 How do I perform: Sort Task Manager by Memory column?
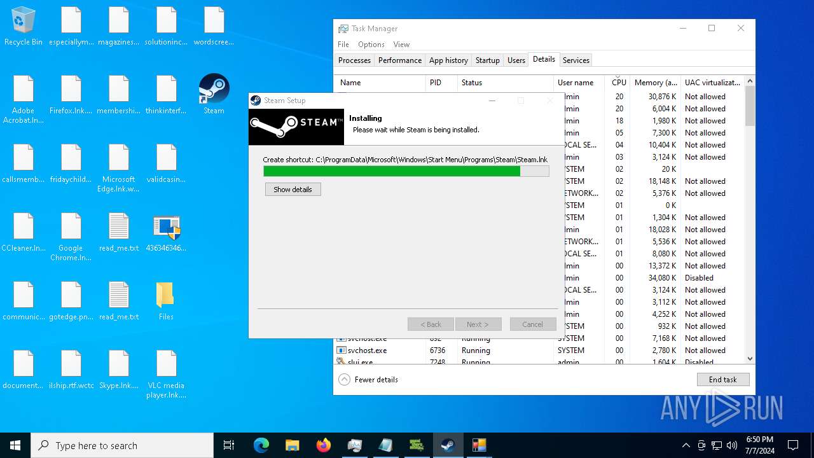[x=655, y=83]
